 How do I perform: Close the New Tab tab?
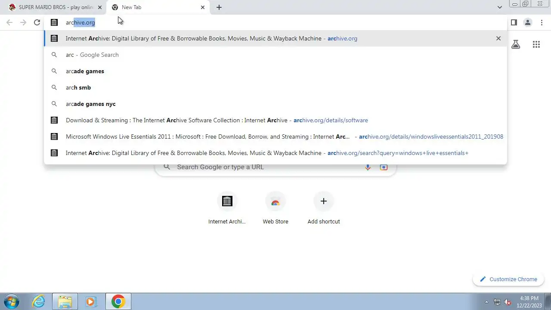point(203,7)
